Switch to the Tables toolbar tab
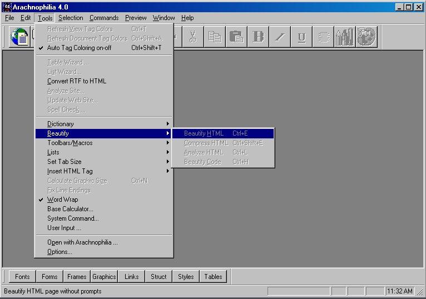Viewport: 426px width, 299px height. pos(213,277)
